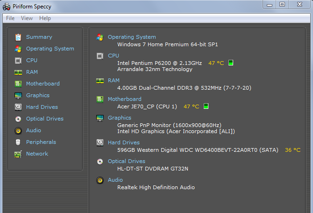Click the Hard Drives heading in summary
313x213 pixels.
pyautogui.click(x=123, y=142)
